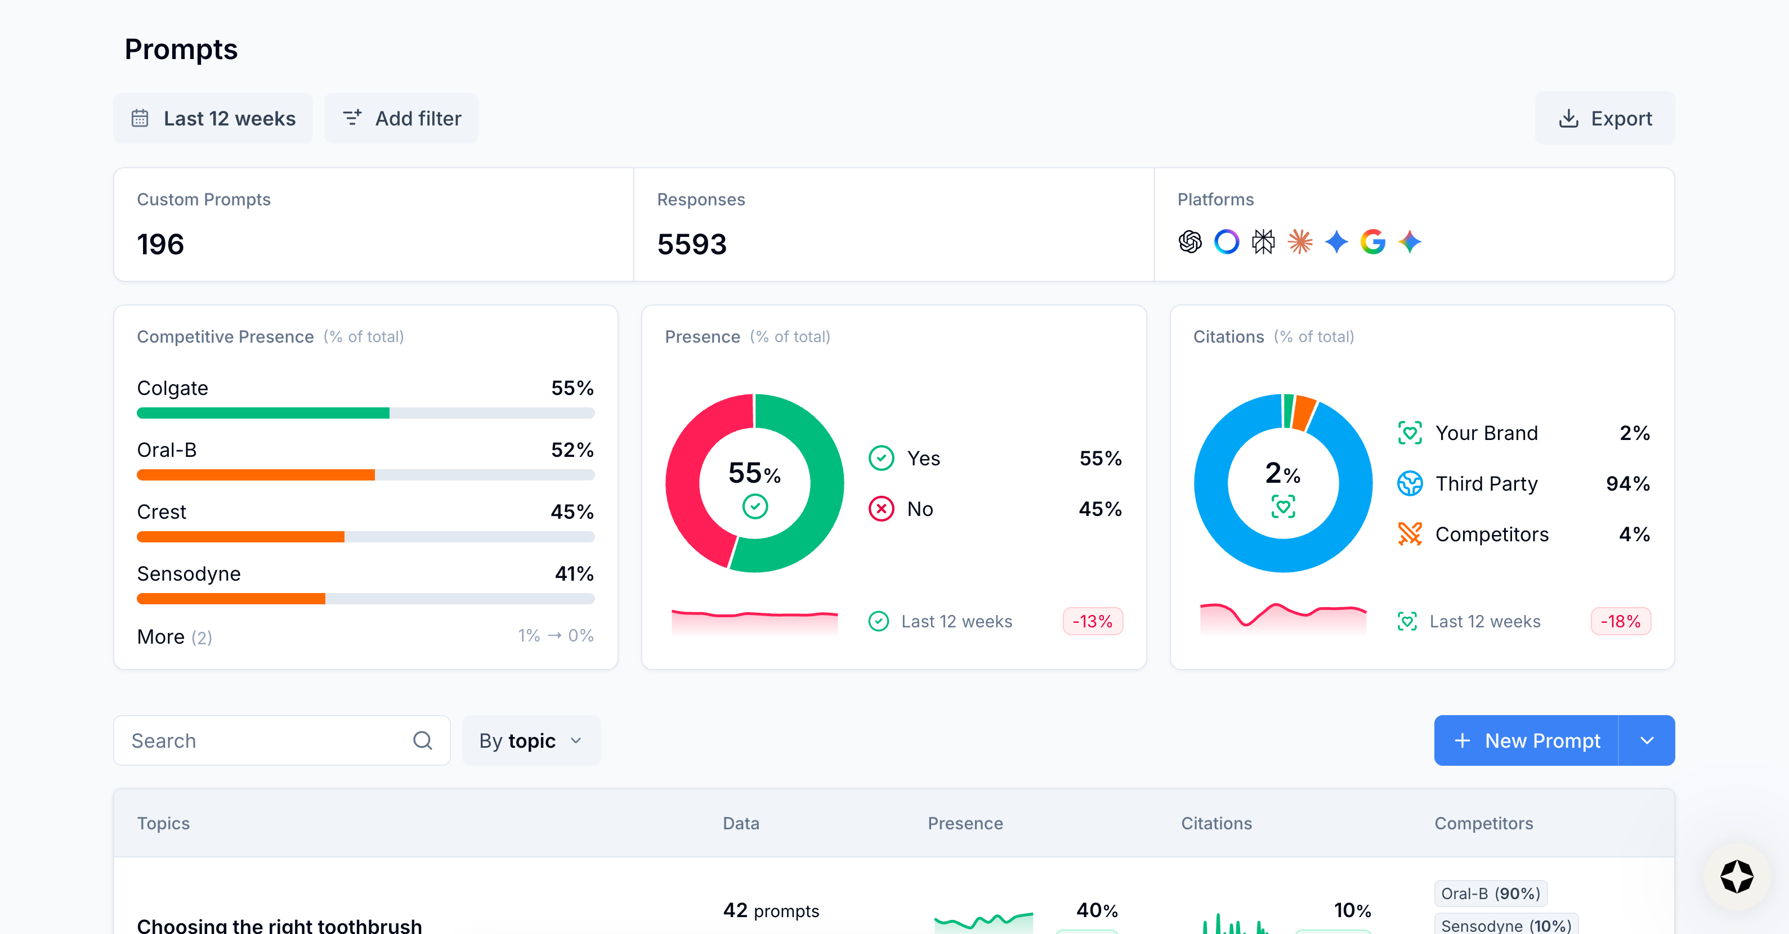The width and height of the screenshot is (1789, 934).
Task: Expand the New Prompt arrow menu
Action: point(1647,740)
